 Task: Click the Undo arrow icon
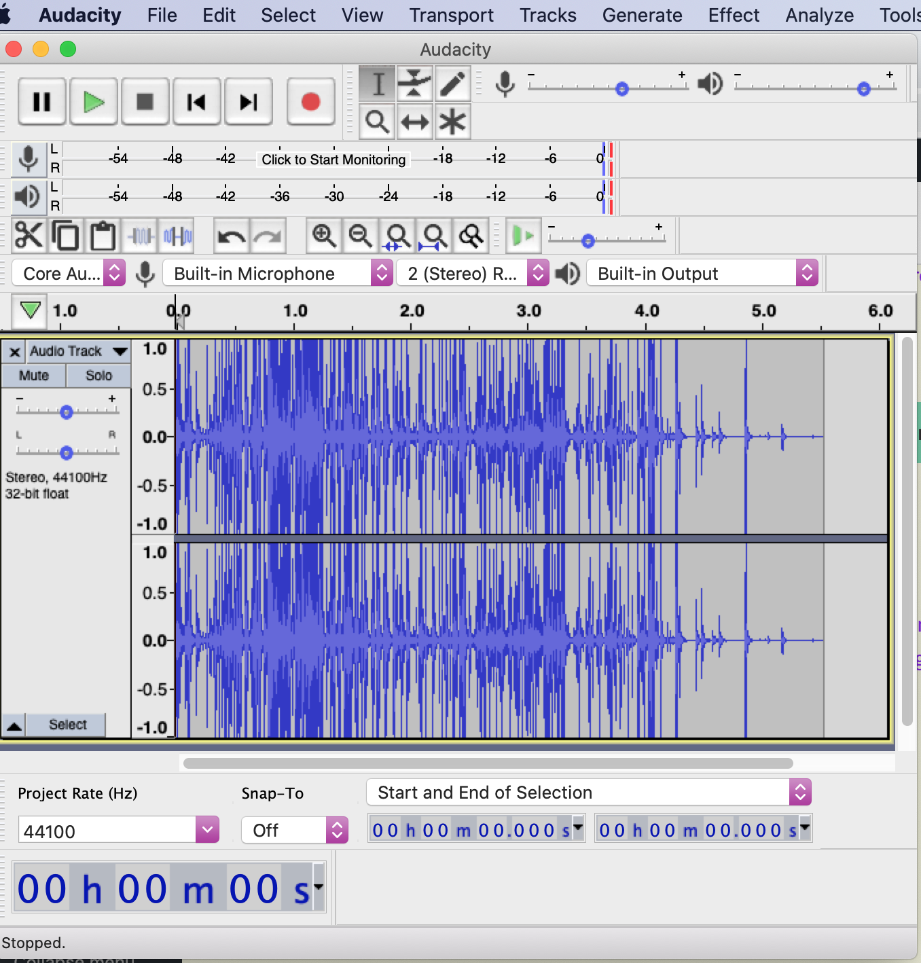tap(232, 236)
